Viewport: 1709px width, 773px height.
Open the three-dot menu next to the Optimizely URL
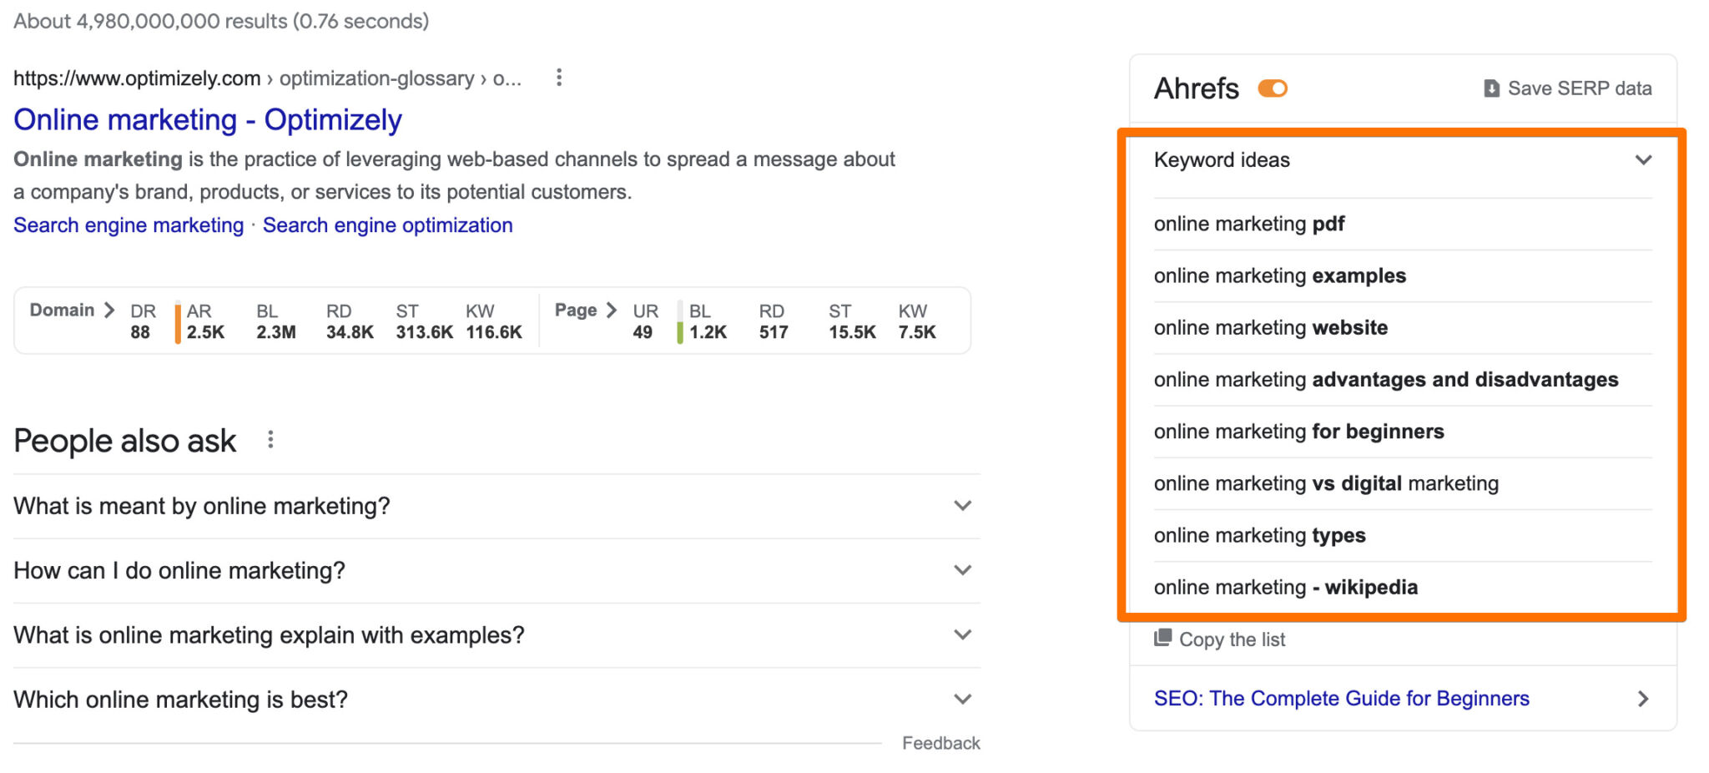(x=558, y=77)
